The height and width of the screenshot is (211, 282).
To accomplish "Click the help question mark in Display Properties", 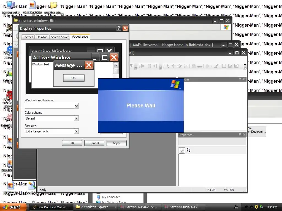I will 119,28.
